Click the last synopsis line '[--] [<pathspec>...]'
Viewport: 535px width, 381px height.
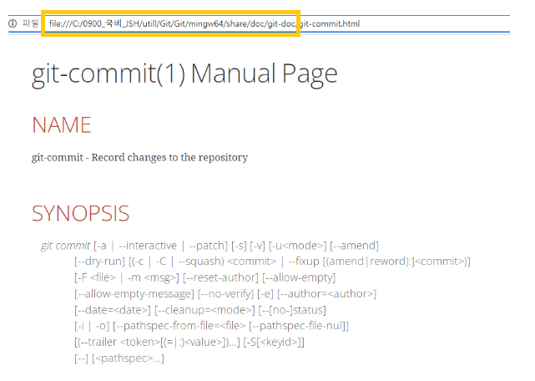pos(119,358)
